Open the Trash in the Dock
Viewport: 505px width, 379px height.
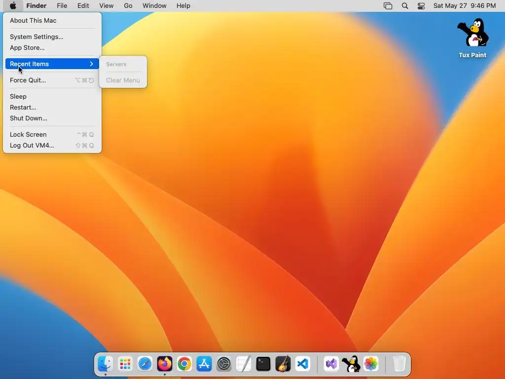point(399,364)
